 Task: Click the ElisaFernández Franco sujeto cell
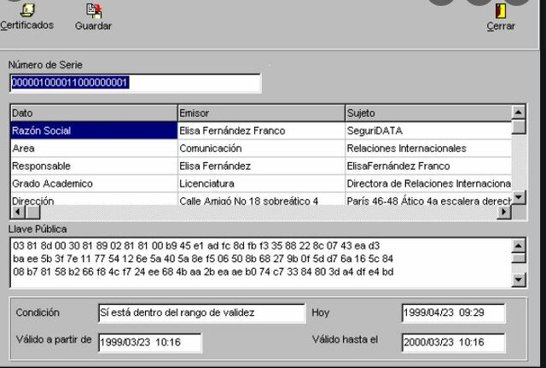428,166
